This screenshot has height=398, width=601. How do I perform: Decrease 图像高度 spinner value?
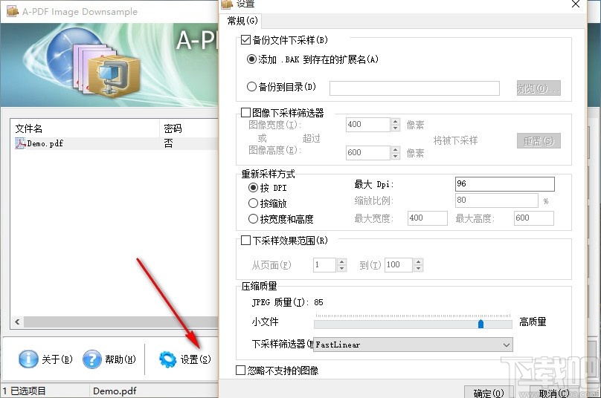pos(396,156)
